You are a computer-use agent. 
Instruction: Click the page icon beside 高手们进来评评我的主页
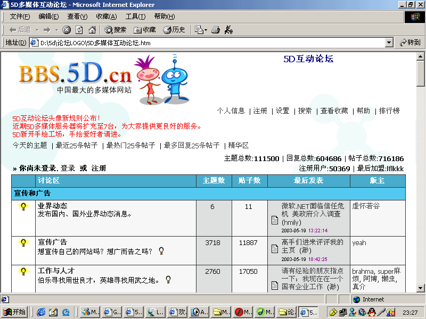275,249
